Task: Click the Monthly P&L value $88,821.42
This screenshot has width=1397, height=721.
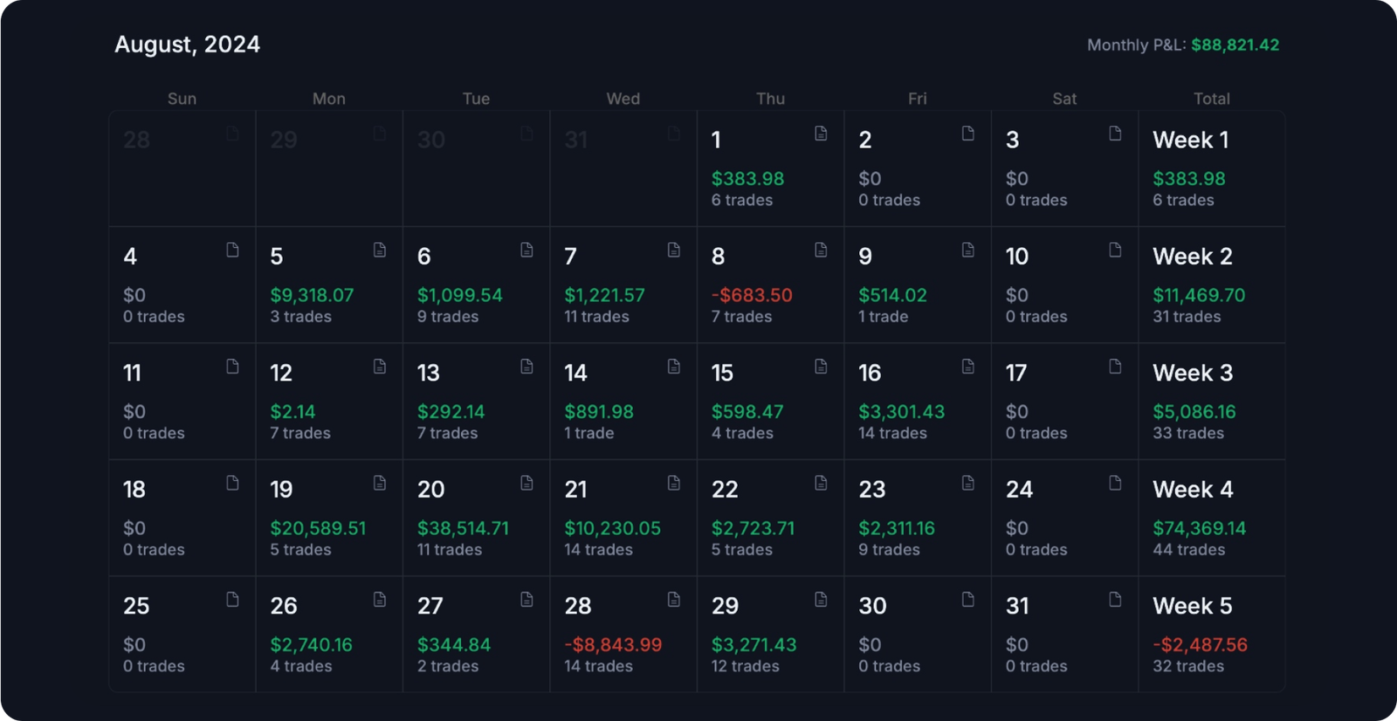Action: (x=1235, y=45)
